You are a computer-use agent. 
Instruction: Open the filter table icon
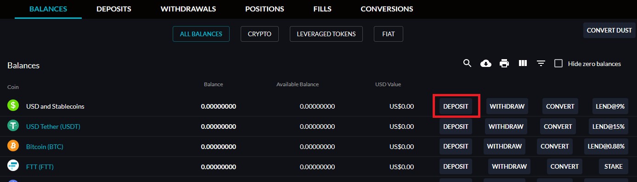pos(541,64)
